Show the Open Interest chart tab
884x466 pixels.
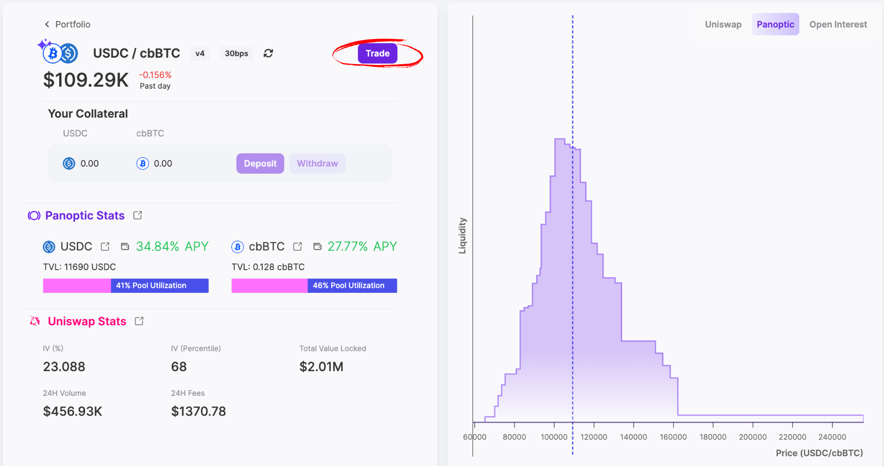coord(838,24)
